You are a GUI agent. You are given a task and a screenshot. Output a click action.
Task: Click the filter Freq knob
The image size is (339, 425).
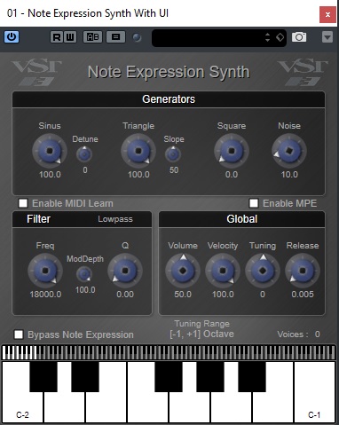[45, 271]
